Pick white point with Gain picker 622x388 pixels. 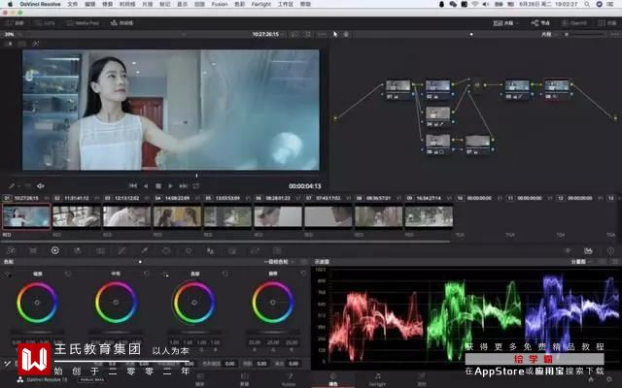[x=165, y=274]
